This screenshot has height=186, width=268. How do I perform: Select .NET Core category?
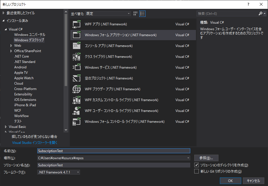22,56
